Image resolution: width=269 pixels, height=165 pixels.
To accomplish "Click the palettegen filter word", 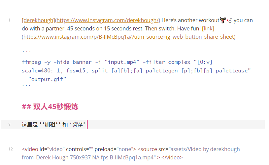I will point(162,70).
